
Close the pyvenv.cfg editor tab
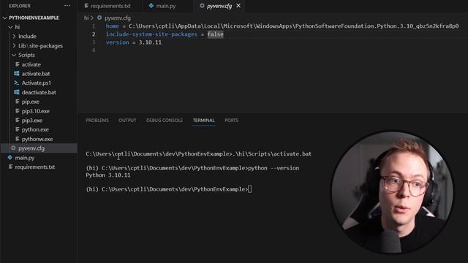coord(238,6)
